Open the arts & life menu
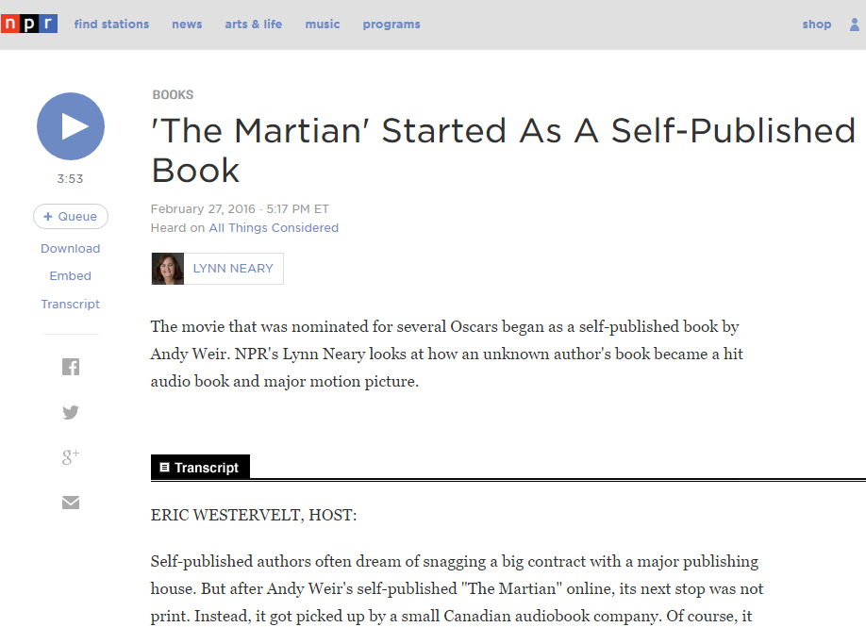Image resolution: width=866 pixels, height=627 pixels. (253, 25)
